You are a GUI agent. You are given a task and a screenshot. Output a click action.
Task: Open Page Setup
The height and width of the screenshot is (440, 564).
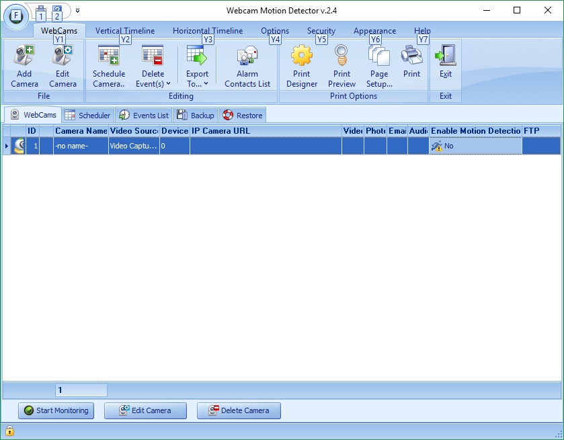pyautogui.click(x=378, y=64)
